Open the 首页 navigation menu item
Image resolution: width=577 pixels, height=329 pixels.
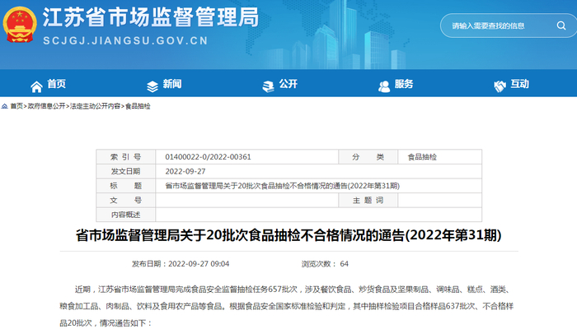pos(56,84)
